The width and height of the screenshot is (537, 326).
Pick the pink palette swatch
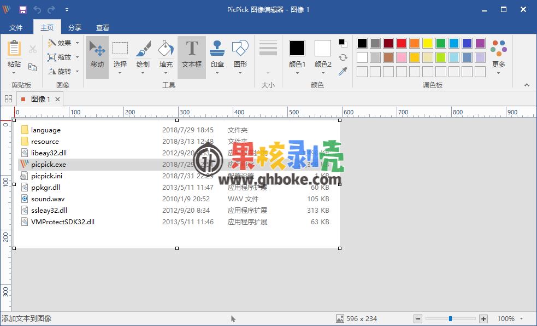click(x=402, y=57)
